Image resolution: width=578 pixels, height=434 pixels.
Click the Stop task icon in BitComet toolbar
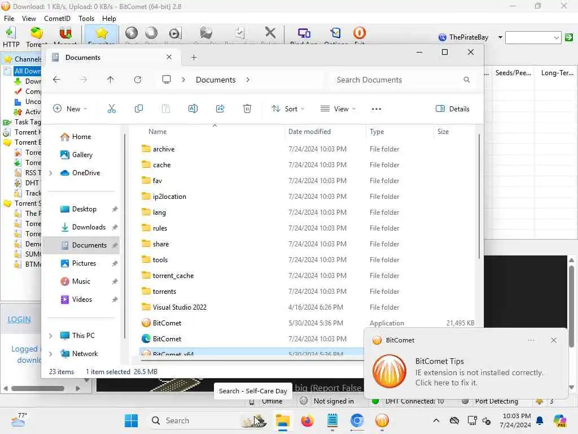pos(151,33)
